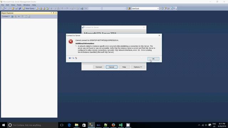The height and width of the screenshot is (128, 228).
Task: Click the copy message icon in error dialog
Action: click(x=73, y=58)
